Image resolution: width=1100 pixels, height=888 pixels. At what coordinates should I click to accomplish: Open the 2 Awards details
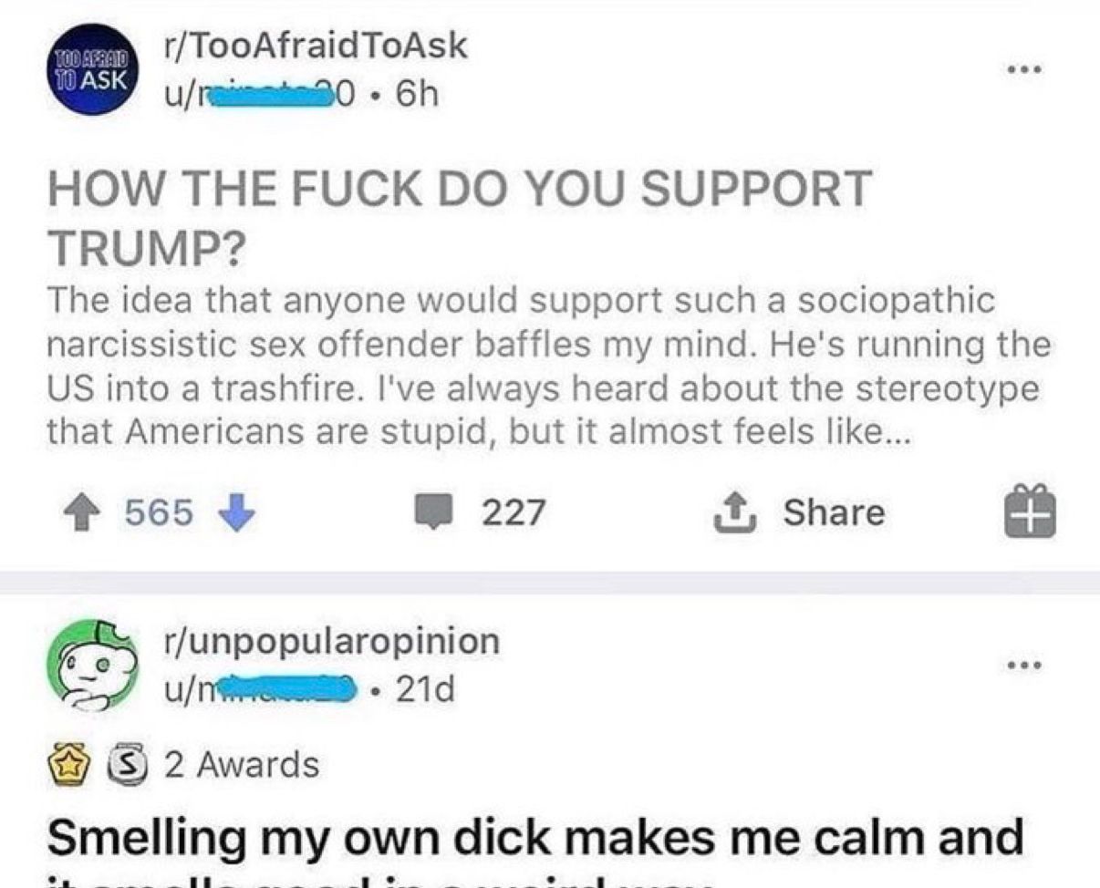coord(242,764)
